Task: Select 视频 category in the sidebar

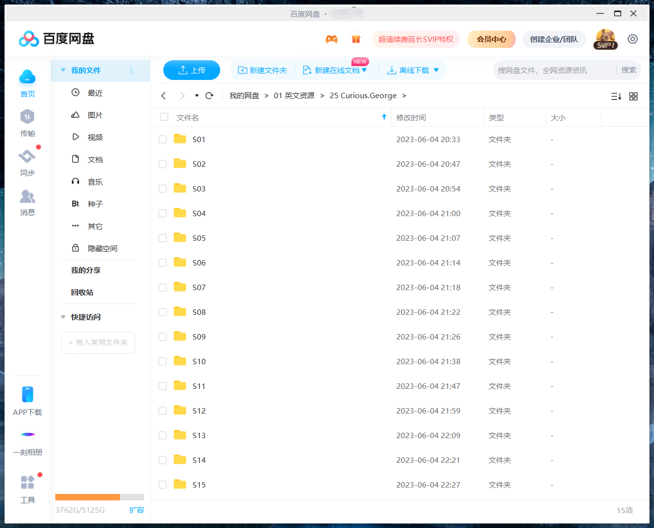Action: click(95, 137)
